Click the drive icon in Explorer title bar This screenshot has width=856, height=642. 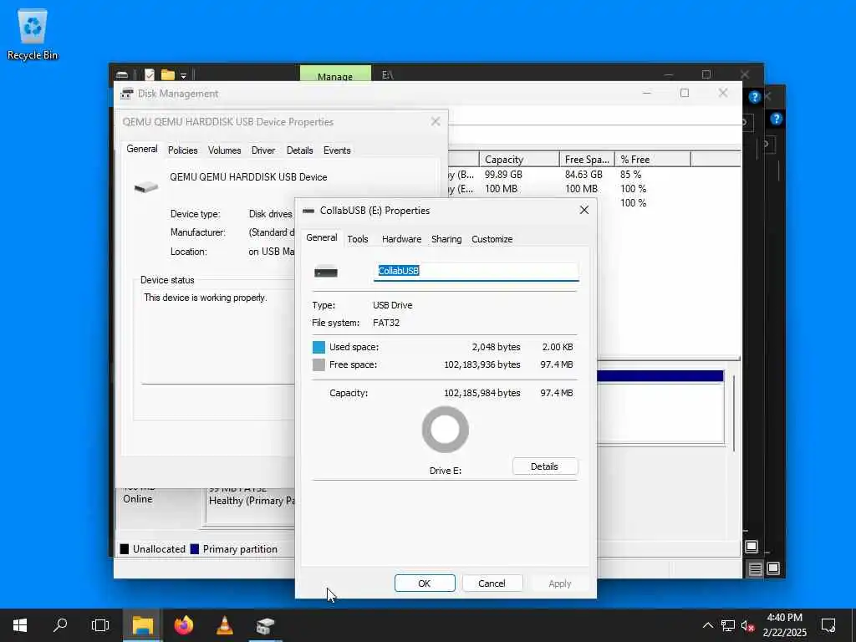point(122,74)
